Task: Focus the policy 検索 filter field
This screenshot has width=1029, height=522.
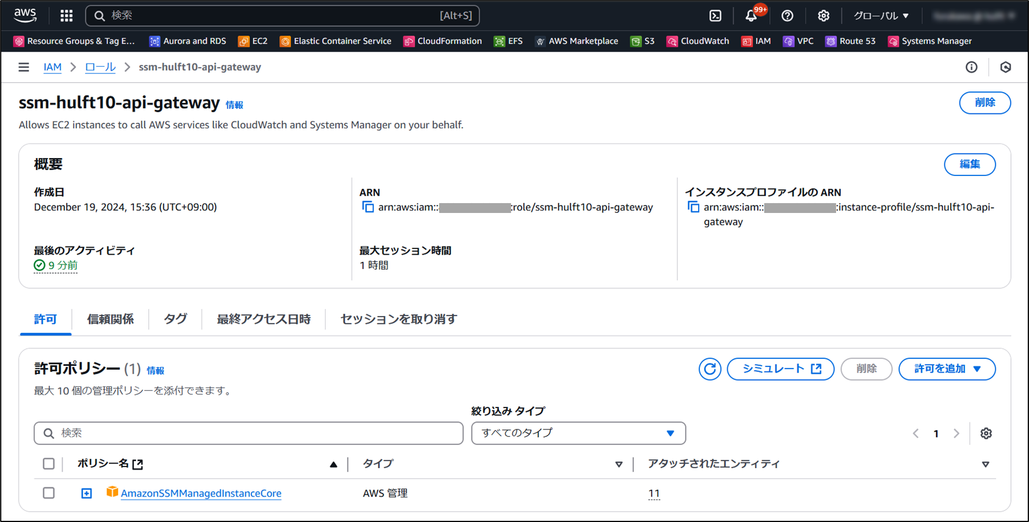Action: 249,433
